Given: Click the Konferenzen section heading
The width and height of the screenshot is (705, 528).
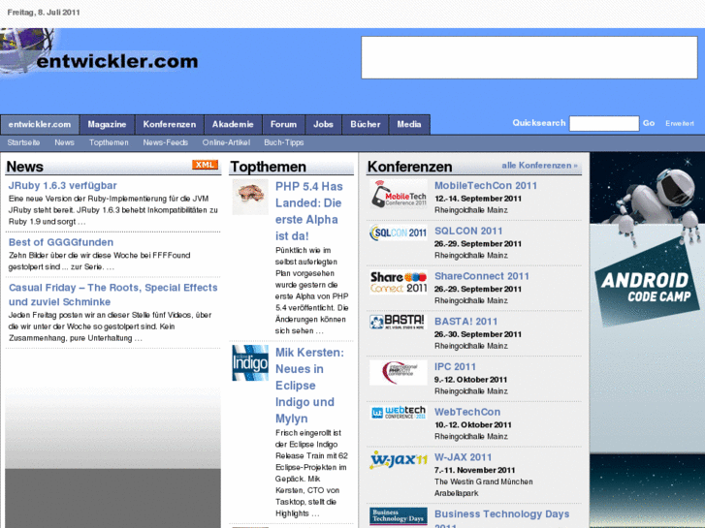Looking at the screenshot, I should point(409,167).
